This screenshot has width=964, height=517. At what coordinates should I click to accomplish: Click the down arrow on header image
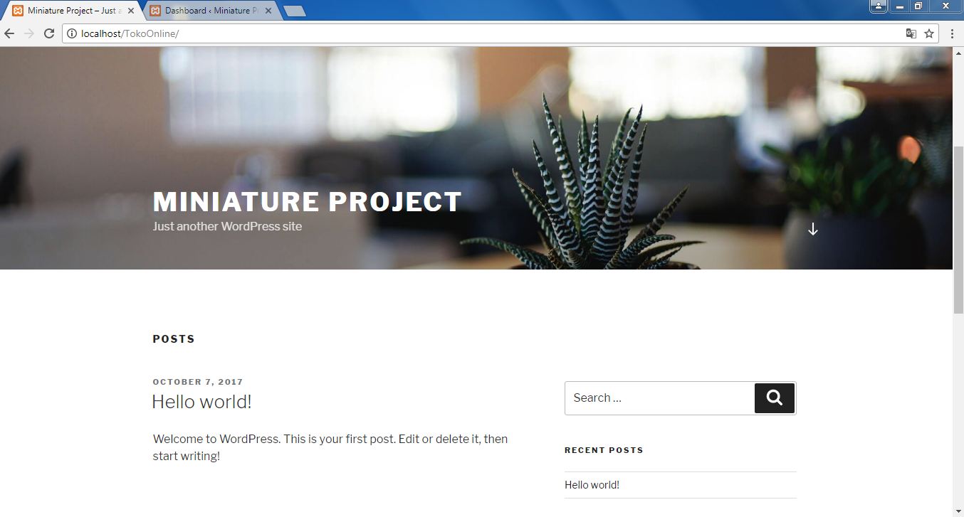click(813, 229)
